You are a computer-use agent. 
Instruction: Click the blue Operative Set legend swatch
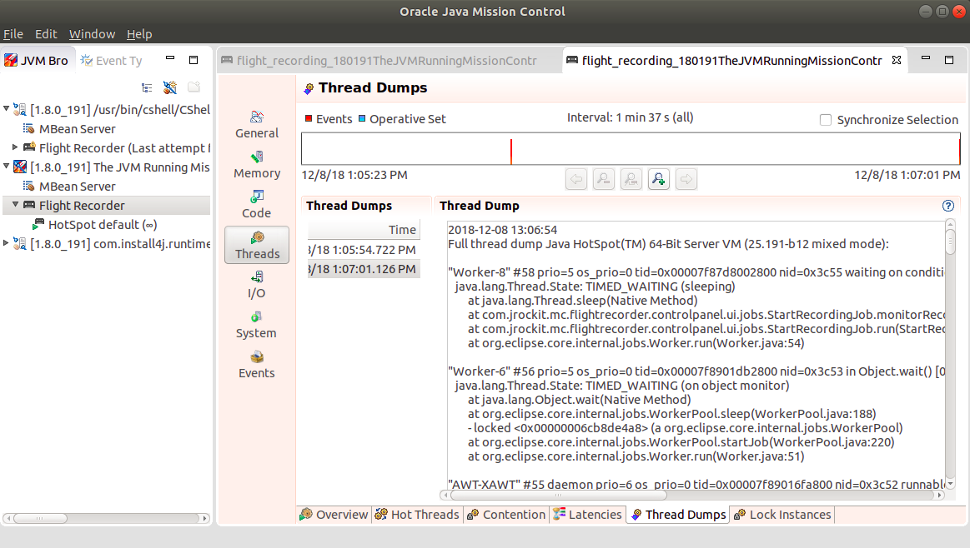(x=363, y=118)
